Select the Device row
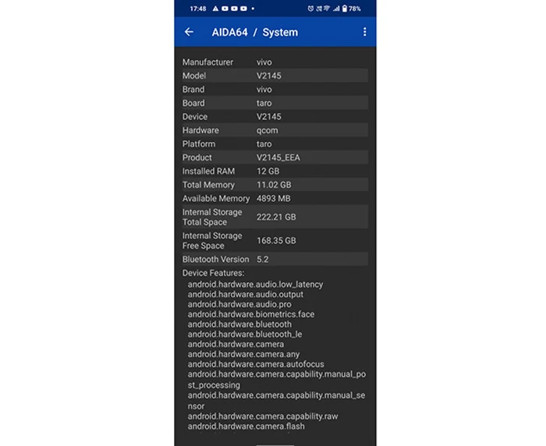This screenshot has width=546, height=446. (275, 117)
